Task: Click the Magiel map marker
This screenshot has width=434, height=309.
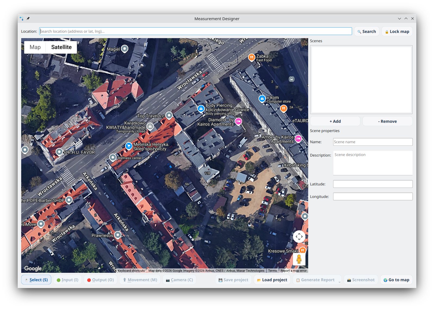Action: pos(124,49)
